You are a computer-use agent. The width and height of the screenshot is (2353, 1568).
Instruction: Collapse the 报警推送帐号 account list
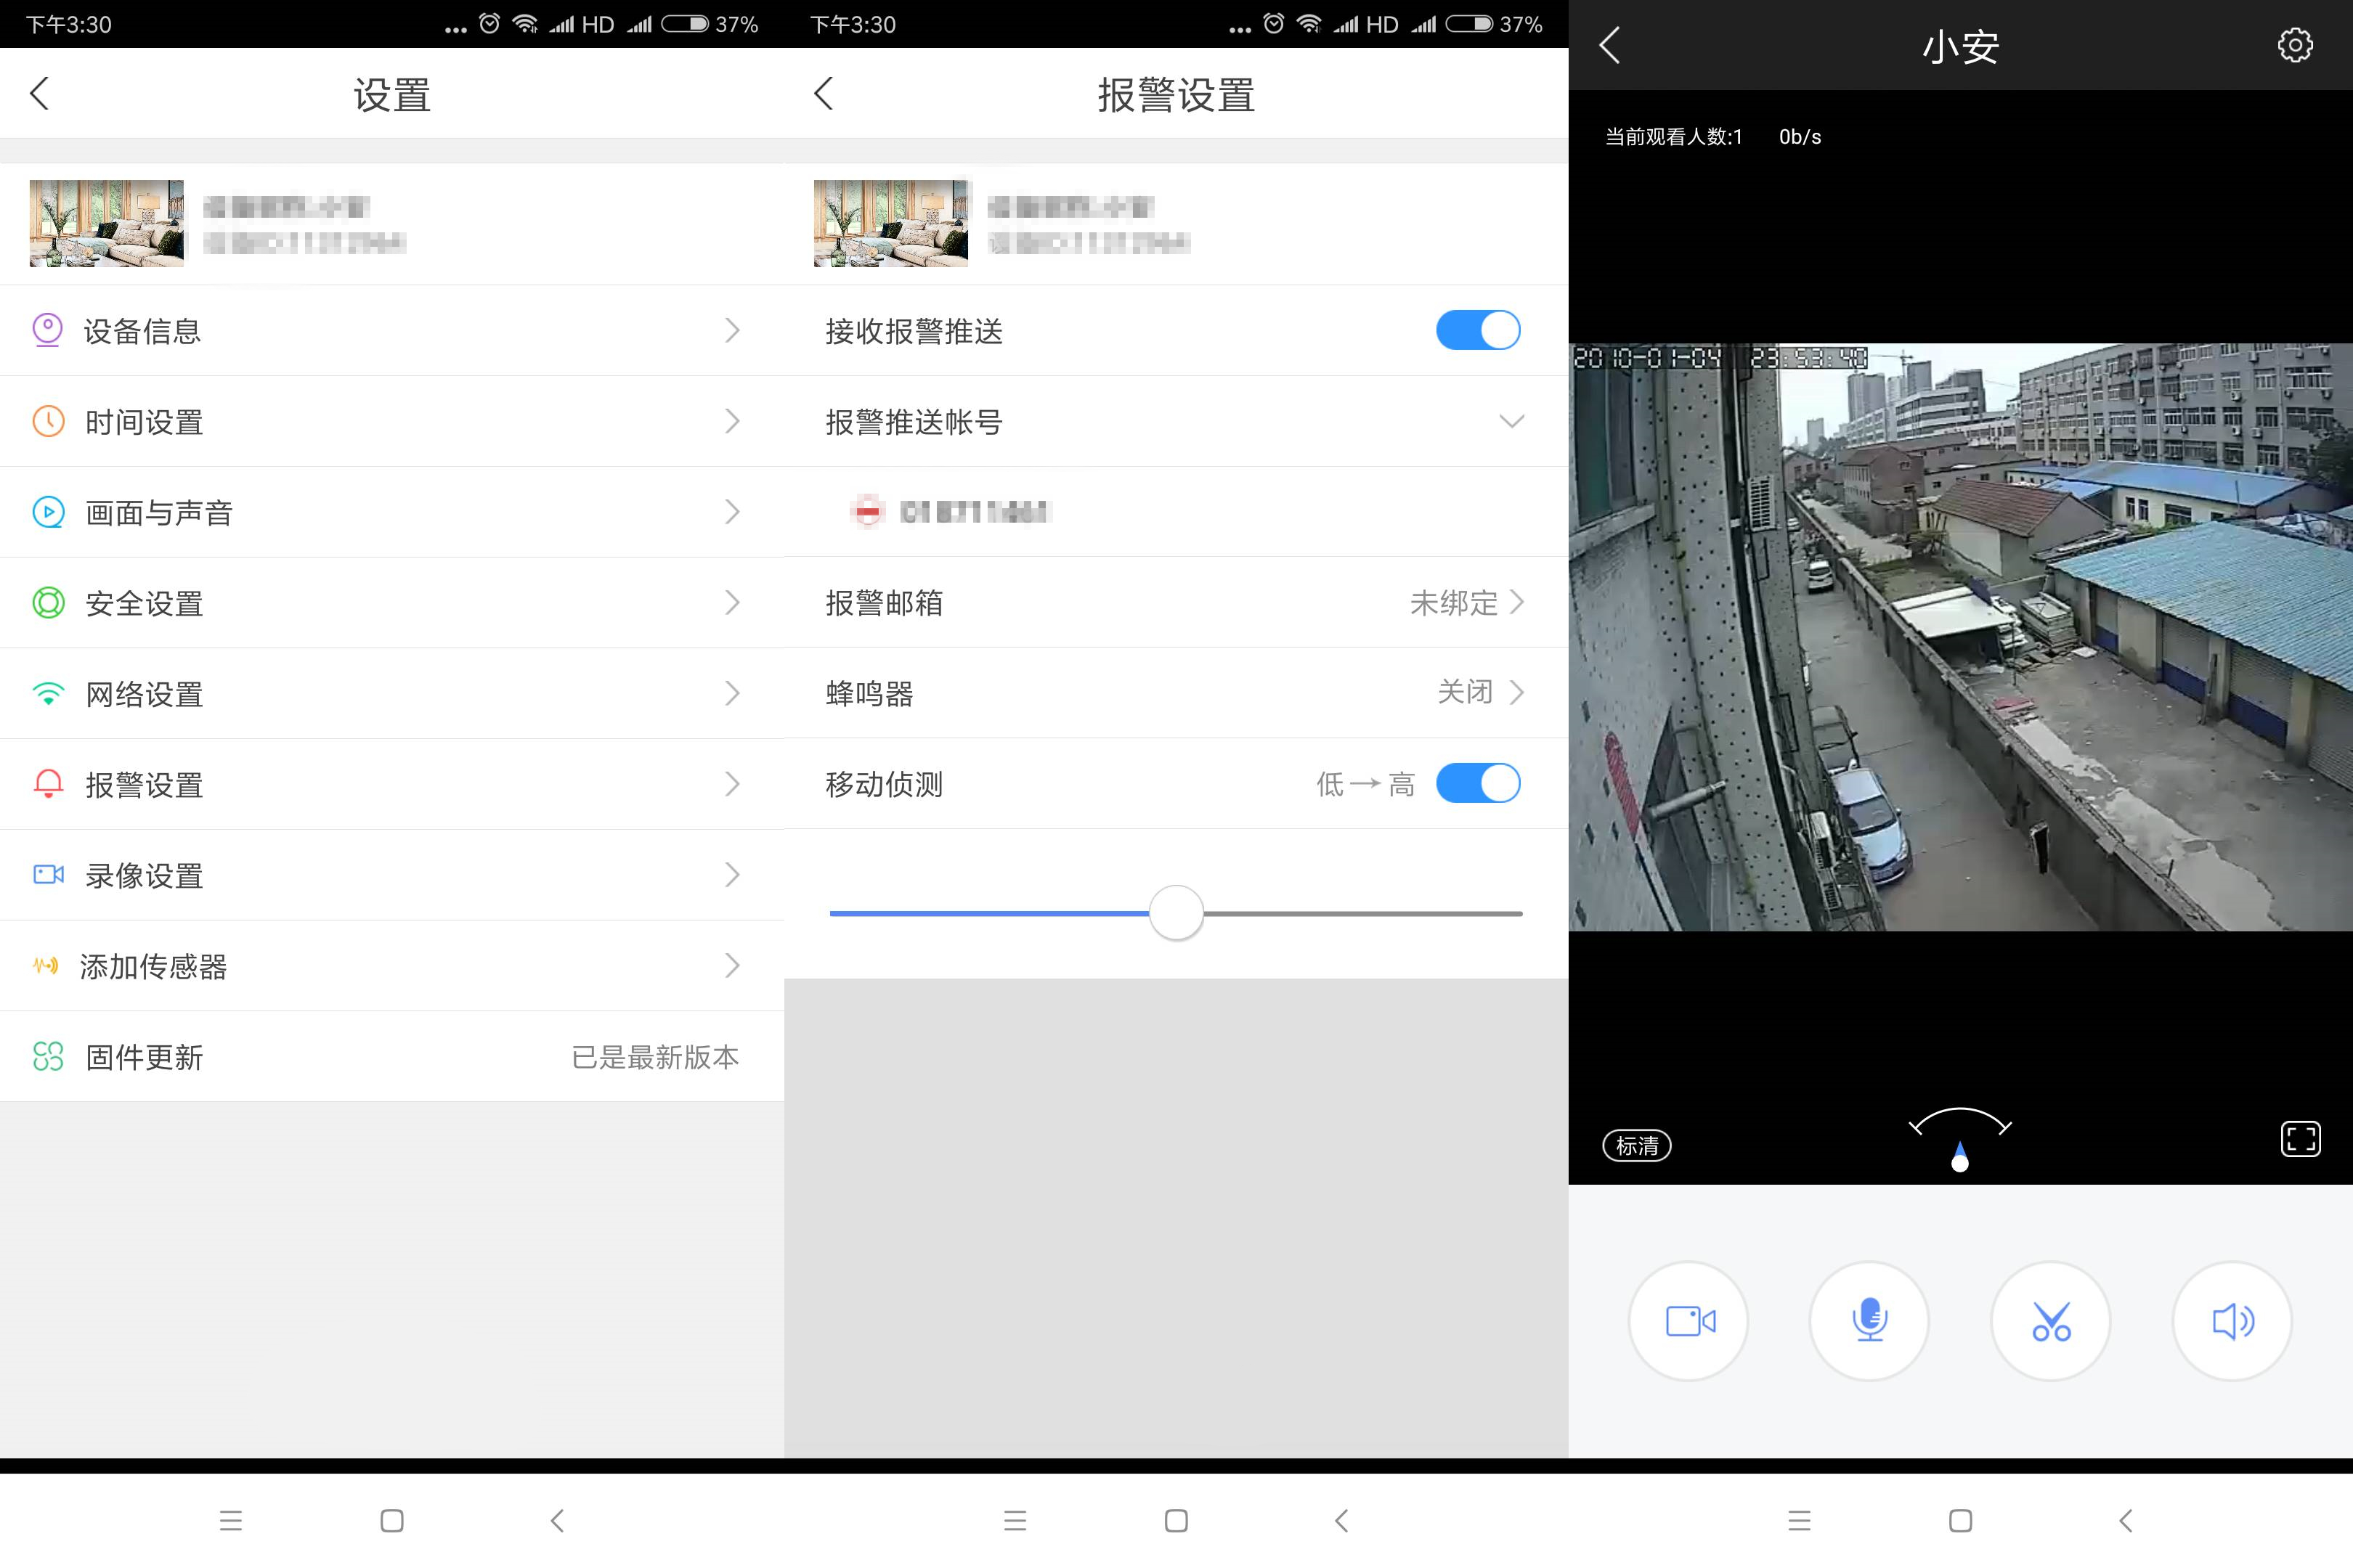[1513, 421]
